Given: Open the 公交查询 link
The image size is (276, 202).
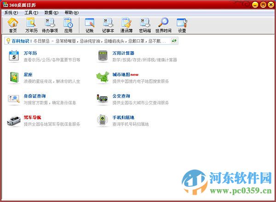Looking at the screenshot, I should point(121,96).
